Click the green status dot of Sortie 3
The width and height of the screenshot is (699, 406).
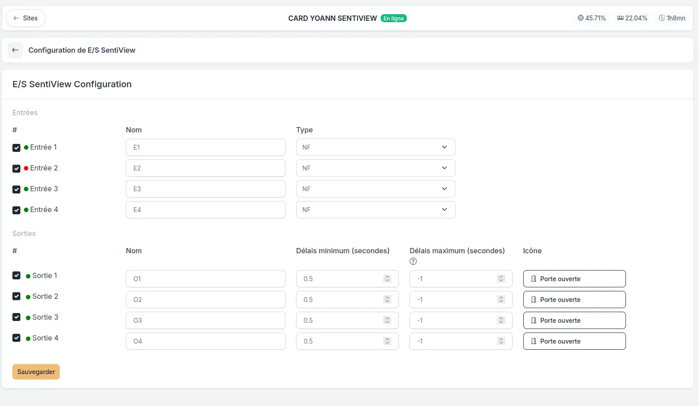pos(28,317)
